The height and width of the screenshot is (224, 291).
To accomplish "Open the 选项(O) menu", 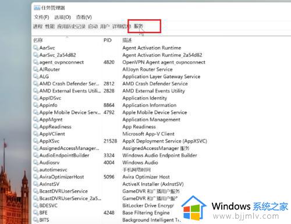I will click(62, 17).
